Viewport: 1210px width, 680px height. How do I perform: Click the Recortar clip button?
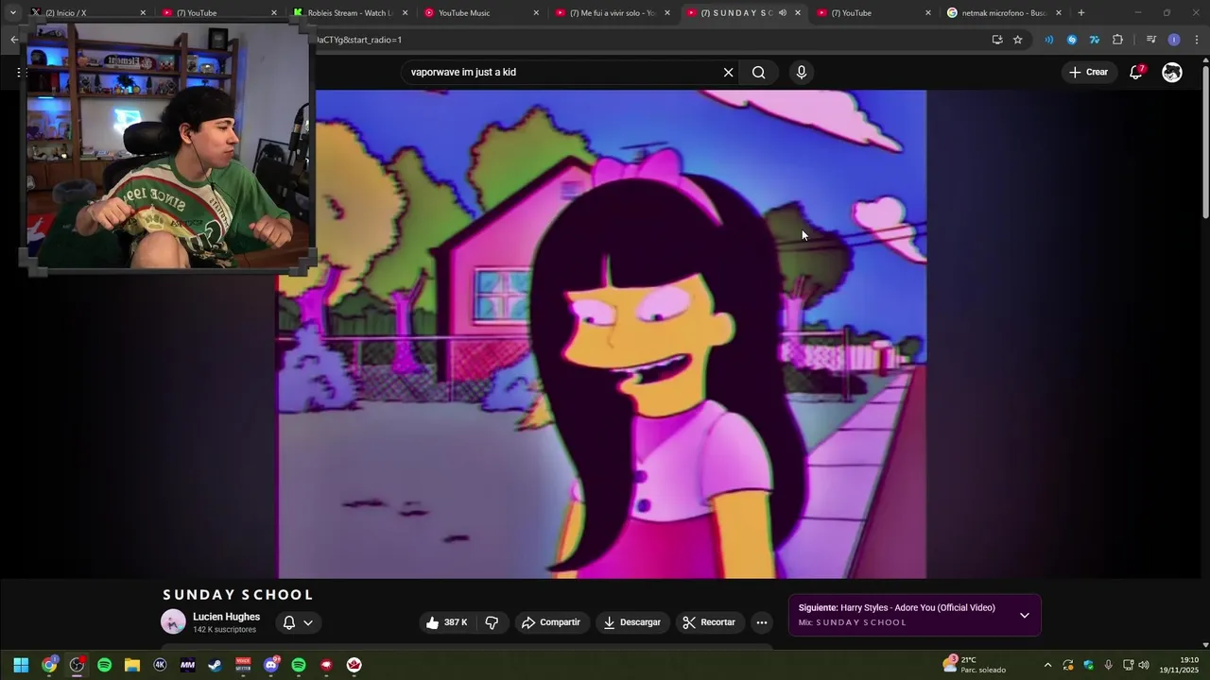coord(709,622)
